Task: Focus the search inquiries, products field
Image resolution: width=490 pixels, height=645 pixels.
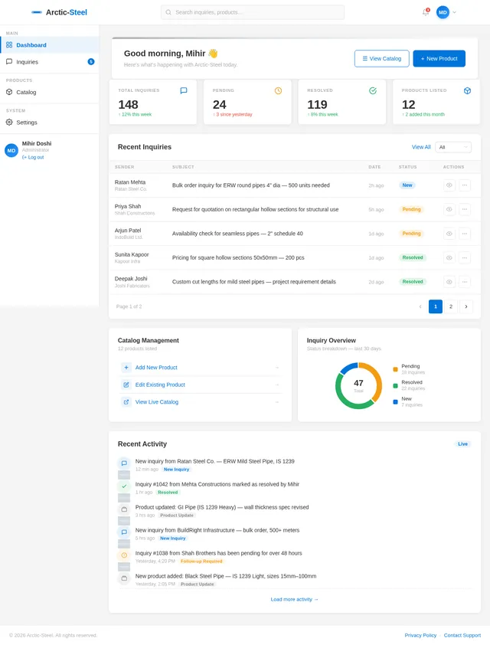Action: pyautogui.click(x=253, y=12)
